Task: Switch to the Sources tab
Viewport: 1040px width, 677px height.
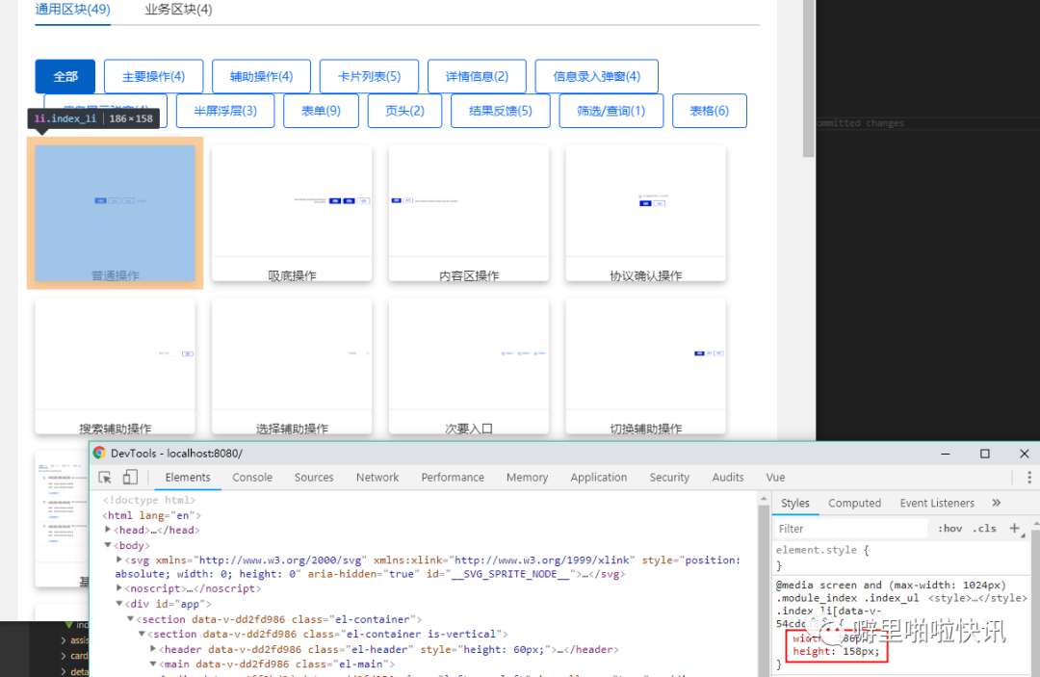Action: [314, 478]
